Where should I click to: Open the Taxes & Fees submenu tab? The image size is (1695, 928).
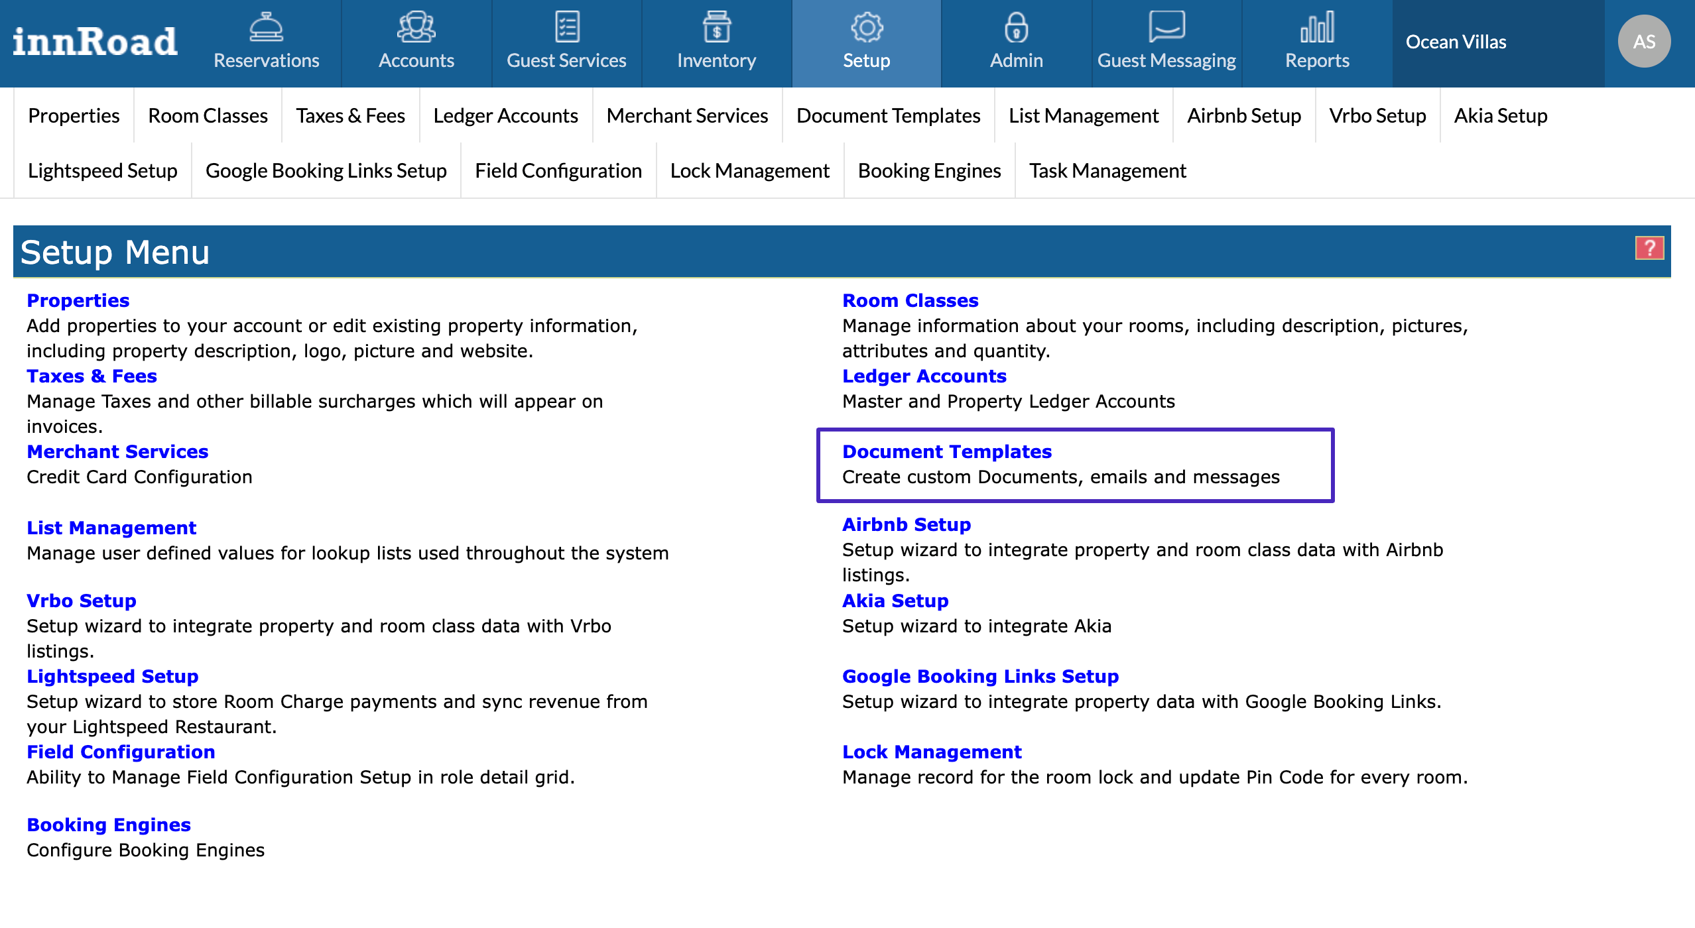coord(350,115)
